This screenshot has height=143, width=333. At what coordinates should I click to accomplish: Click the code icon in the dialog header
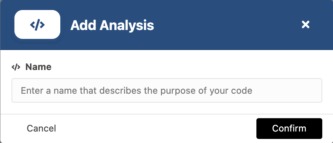(37, 25)
